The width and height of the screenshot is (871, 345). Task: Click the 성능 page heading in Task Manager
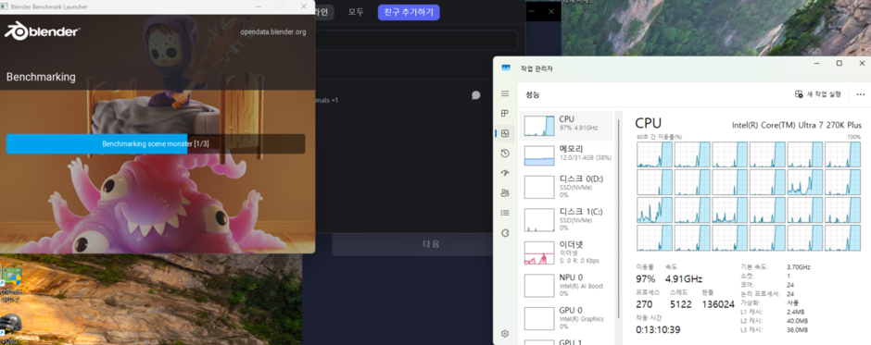532,95
